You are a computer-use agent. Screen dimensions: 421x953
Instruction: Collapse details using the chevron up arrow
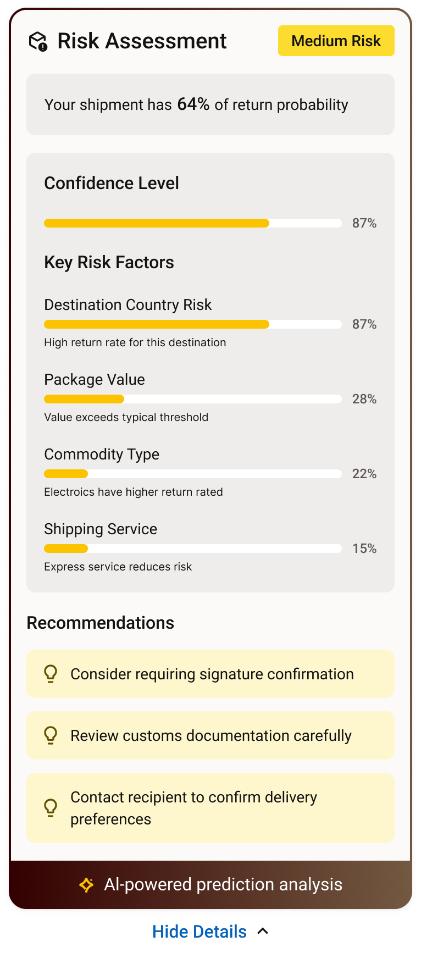click(263, 931)
